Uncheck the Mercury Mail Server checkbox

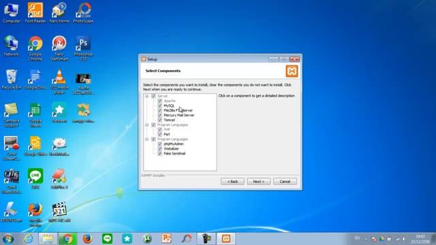coord(160,115)
